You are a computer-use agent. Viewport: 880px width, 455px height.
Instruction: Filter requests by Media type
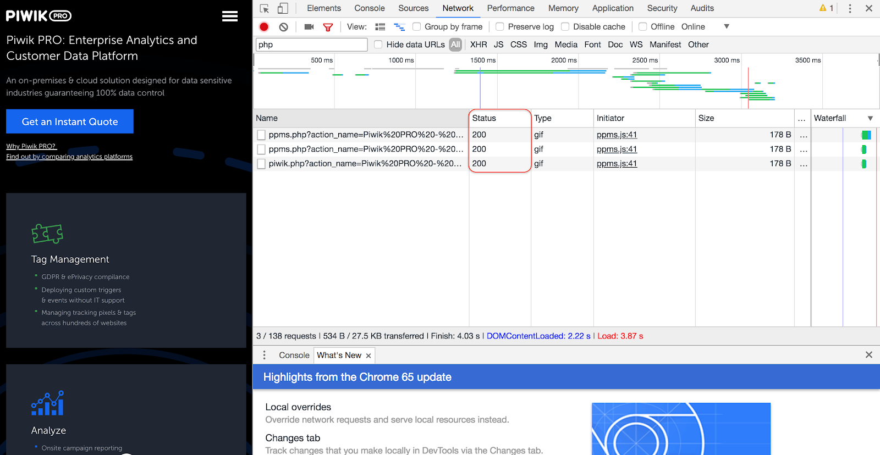point(566,45)
